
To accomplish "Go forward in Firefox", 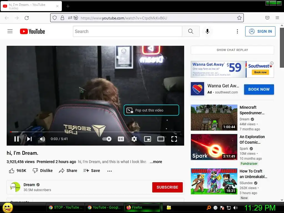I will [x=17, y=18].
